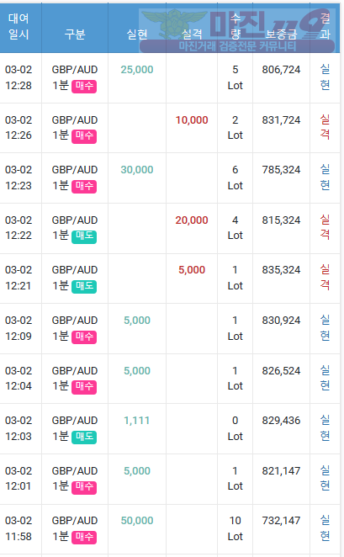Click the 732,147 deposit value

(281, 521)
